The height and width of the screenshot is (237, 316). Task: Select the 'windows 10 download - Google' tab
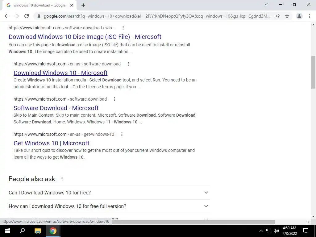[39, 5]
